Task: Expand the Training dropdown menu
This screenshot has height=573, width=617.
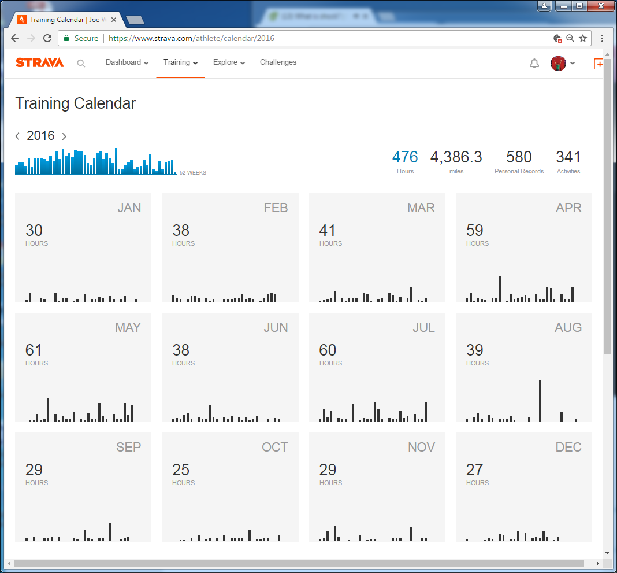Action: 180,62
